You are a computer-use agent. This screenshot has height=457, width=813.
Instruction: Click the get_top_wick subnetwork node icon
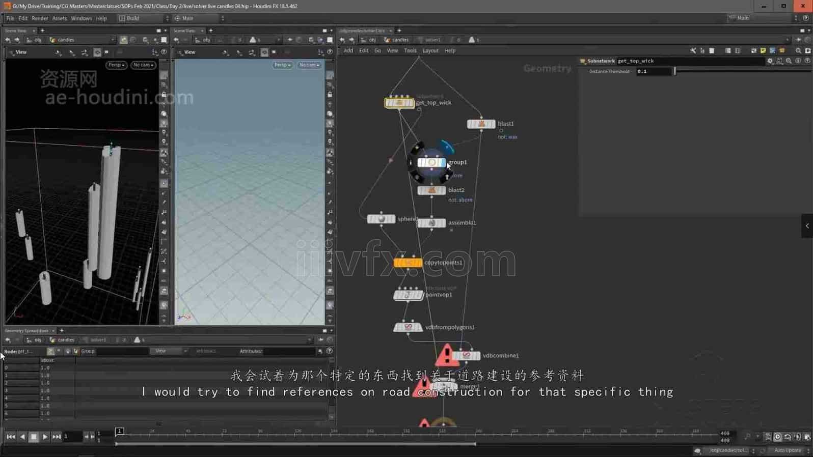coord(399,103)
